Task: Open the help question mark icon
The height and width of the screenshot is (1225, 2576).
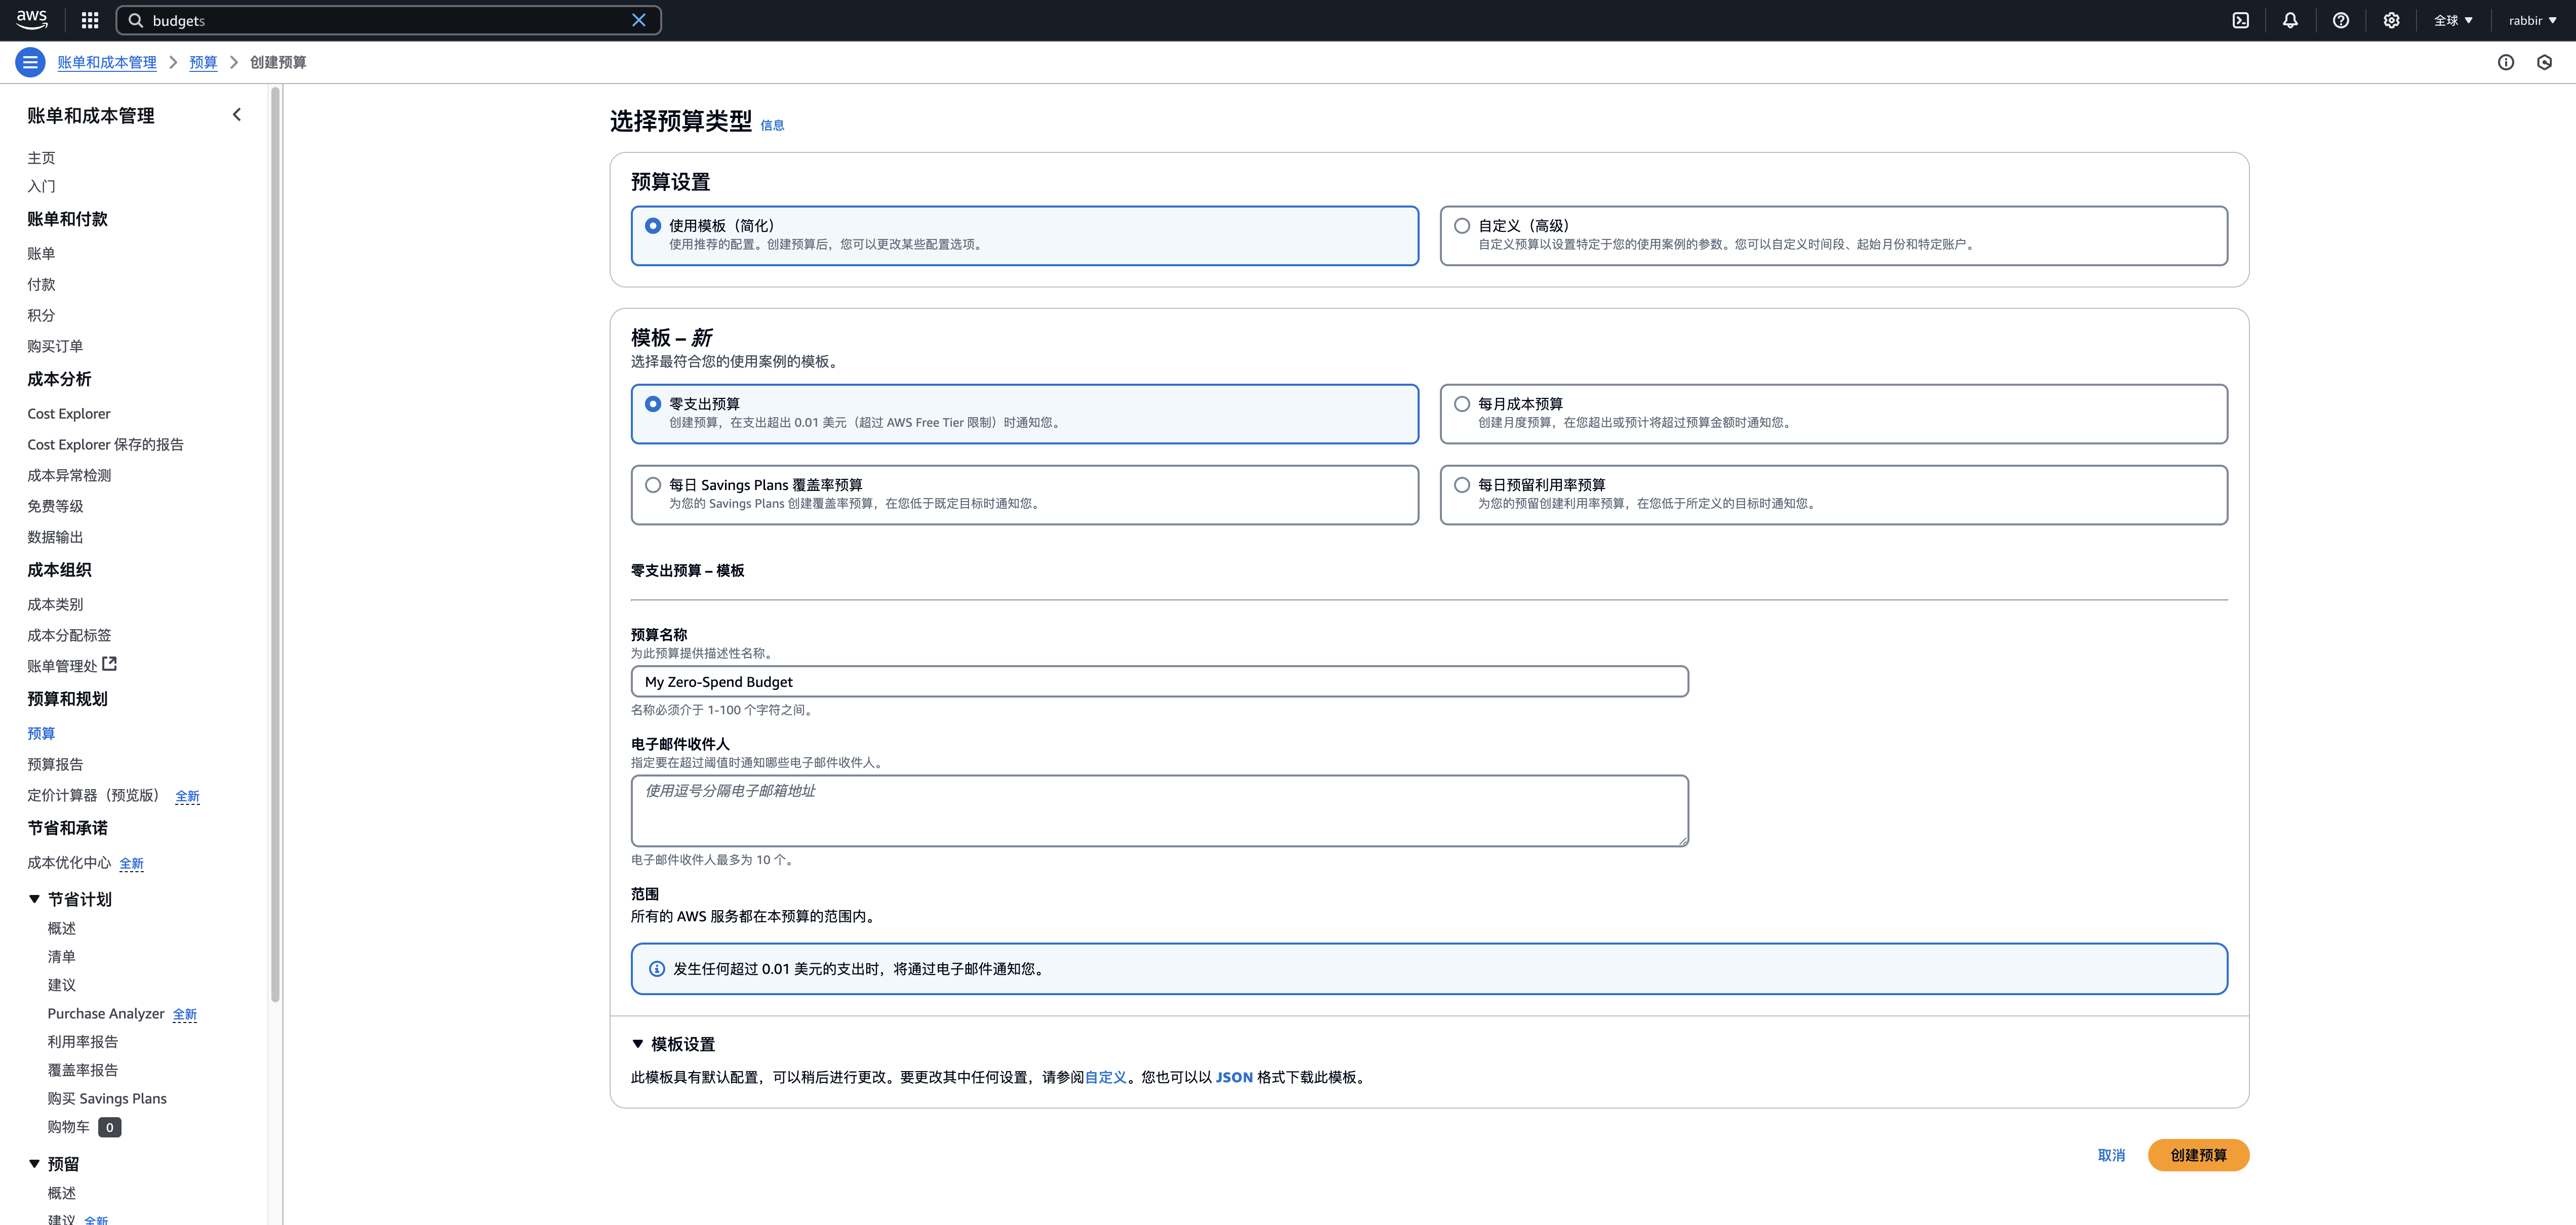Action: pyautogui.click(x=2341, y=20)
